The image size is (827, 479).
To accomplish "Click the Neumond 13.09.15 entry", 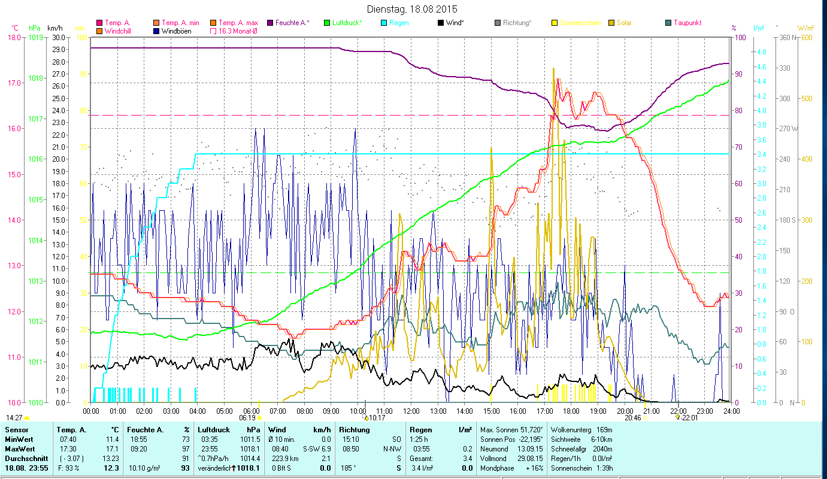I will (x=511, y=449).
